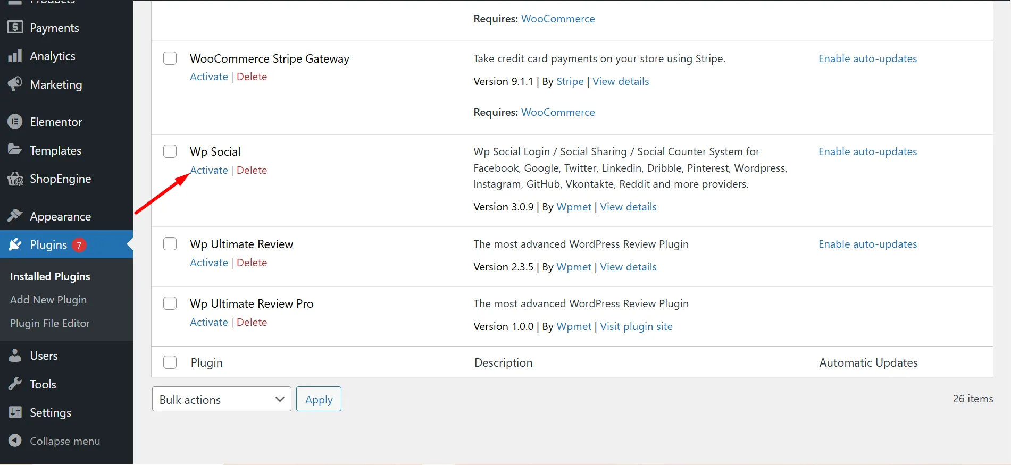
Task: Tick the WooCommerce Stripe Gateway checkbox
Action: pos(170,58)
